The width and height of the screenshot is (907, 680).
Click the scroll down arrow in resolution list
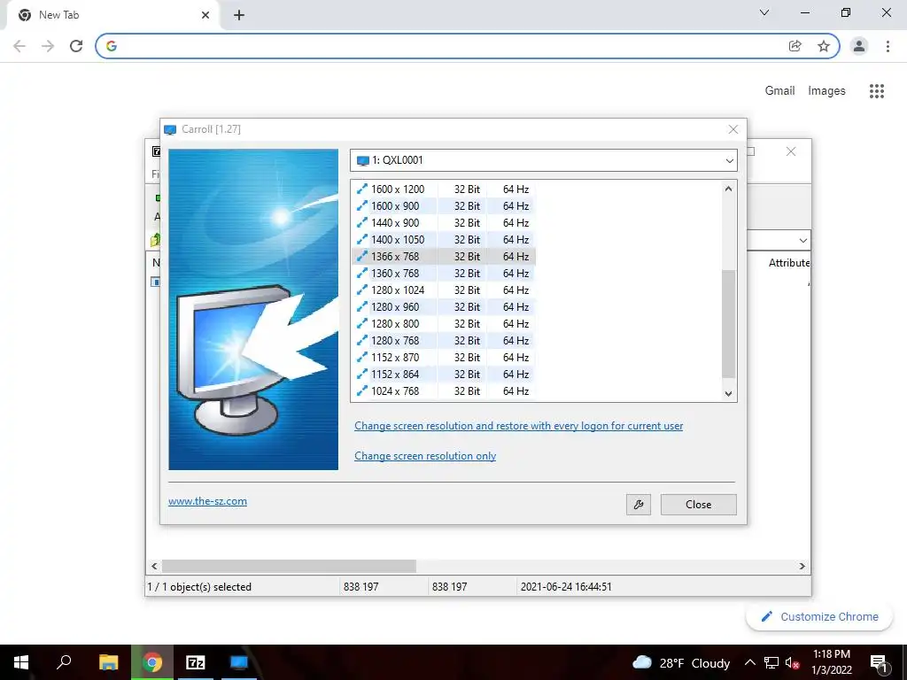point(728,393)
